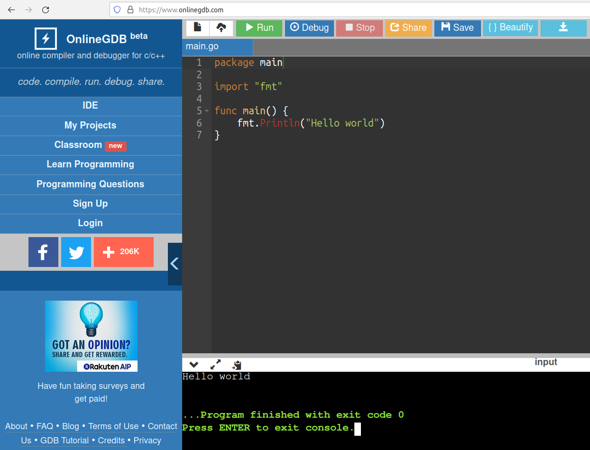Screen dimensions: 590x450
Task: Open the site security lock icon
Action: click(129, 9)
